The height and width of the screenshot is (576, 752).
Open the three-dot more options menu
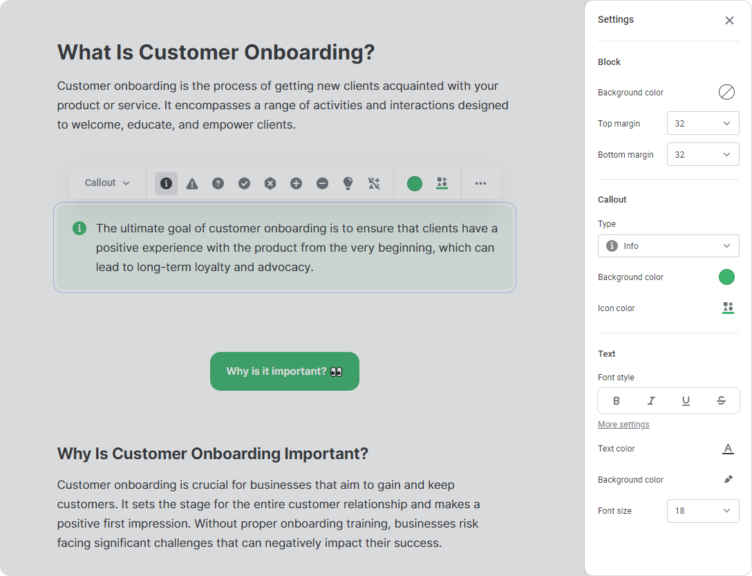point(480,183)
